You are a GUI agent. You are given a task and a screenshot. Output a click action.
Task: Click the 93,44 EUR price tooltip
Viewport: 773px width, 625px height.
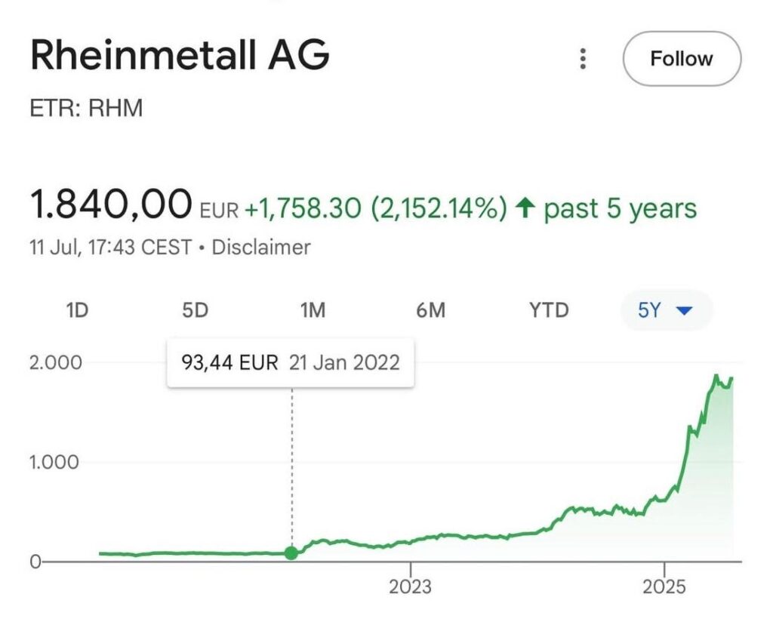coord(291,362)
